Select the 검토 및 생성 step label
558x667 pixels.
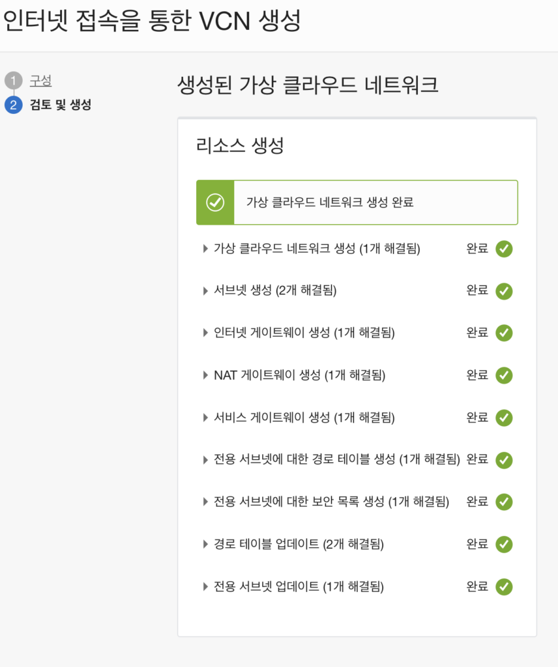(61, 105)
